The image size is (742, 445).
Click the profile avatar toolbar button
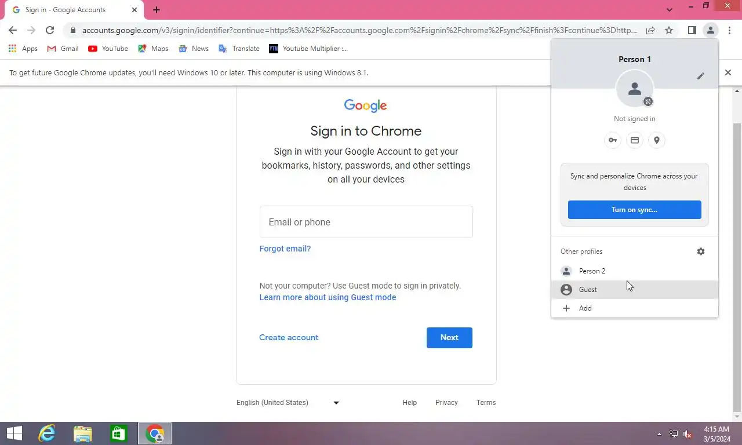point(710,30)
